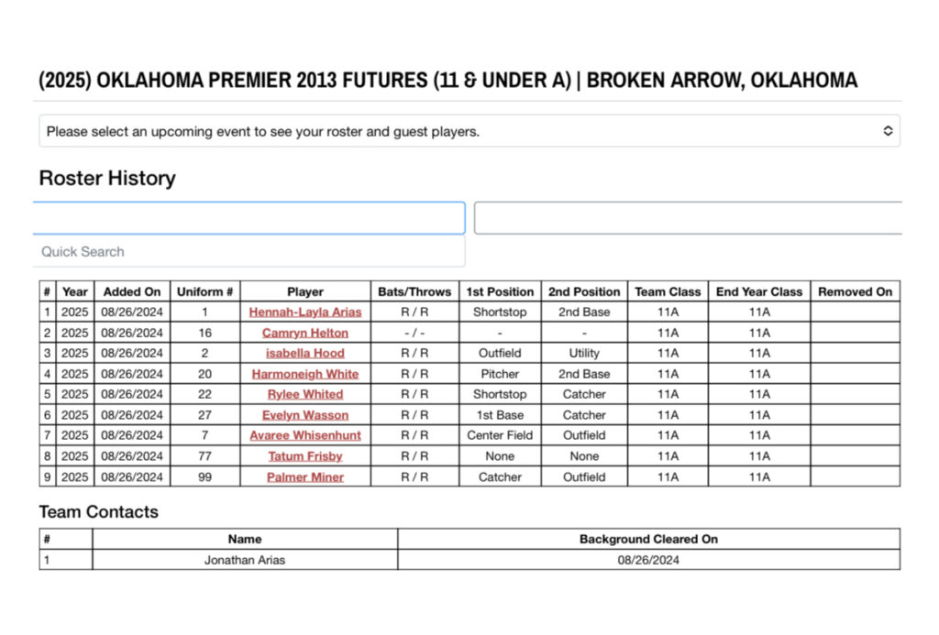
Task: Click the Player column header
Action: [x=305, y=291]
